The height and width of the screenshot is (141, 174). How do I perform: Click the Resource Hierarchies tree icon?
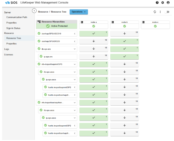pyautogui.click(x=39, y=22)
